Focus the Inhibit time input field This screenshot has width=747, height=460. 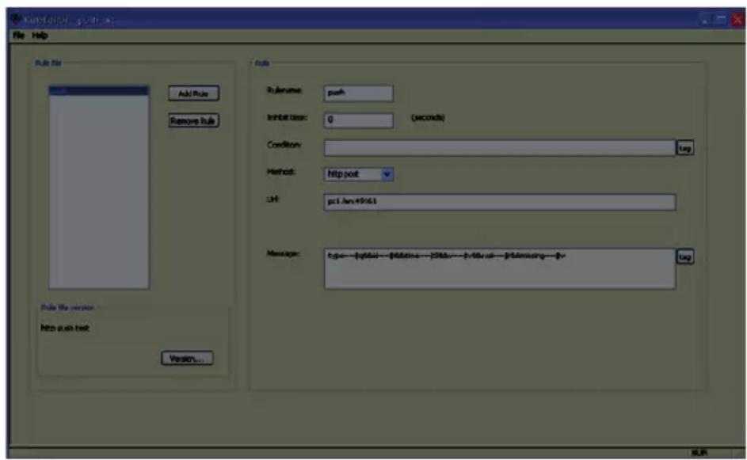point(358,120)
